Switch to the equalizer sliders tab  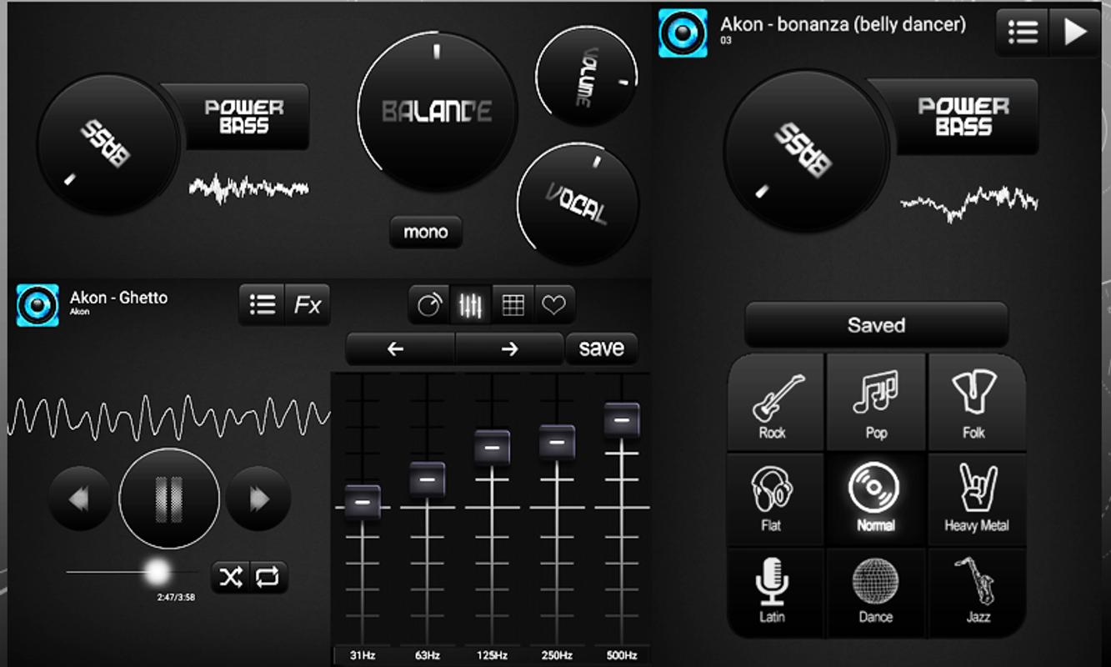[471, 305]
